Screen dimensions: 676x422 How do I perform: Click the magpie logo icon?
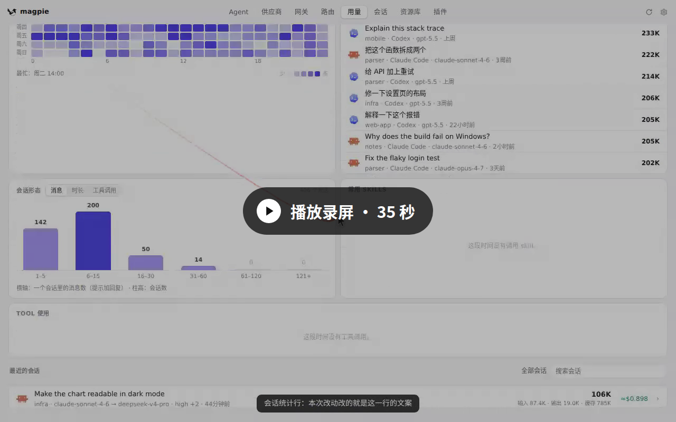pyautogui.click(x=12, y=12)
